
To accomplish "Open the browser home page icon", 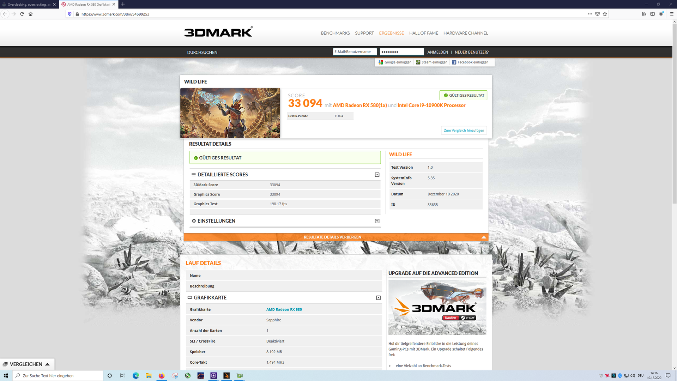I will (30, 14).
